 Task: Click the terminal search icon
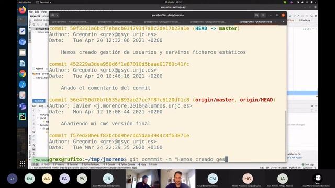point(256,15)
